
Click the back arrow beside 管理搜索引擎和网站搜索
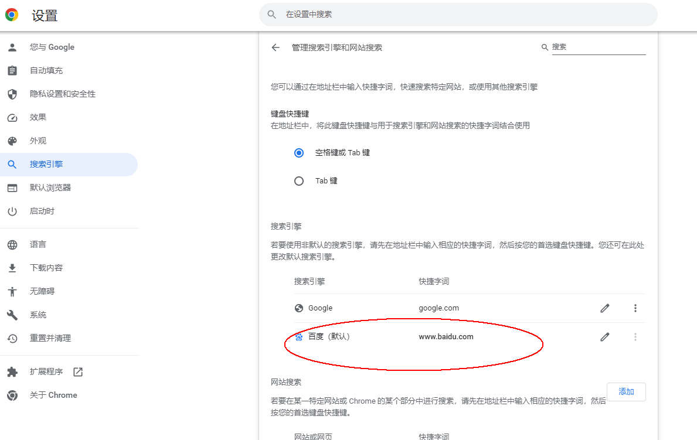click(276, 47)
